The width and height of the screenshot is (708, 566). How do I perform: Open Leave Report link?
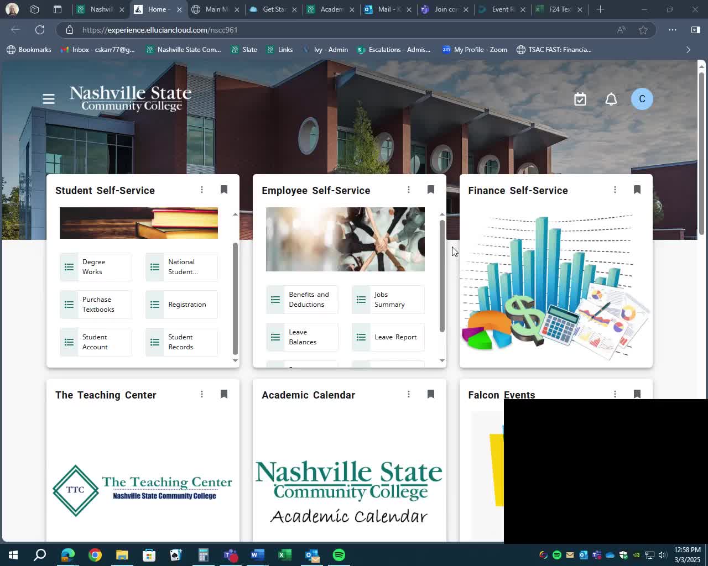pos(388,337)
